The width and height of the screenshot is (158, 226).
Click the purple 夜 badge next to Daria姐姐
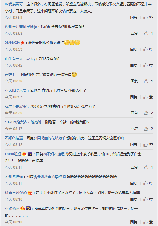tap(30, 154)
